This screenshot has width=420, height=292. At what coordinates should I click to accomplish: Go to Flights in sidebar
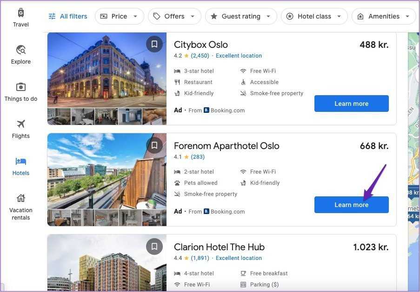click(x=20, y=129)
